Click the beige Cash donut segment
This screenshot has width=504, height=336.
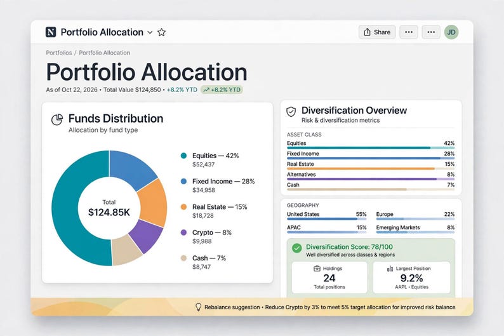pyautogui.click(x=126, y=250)
